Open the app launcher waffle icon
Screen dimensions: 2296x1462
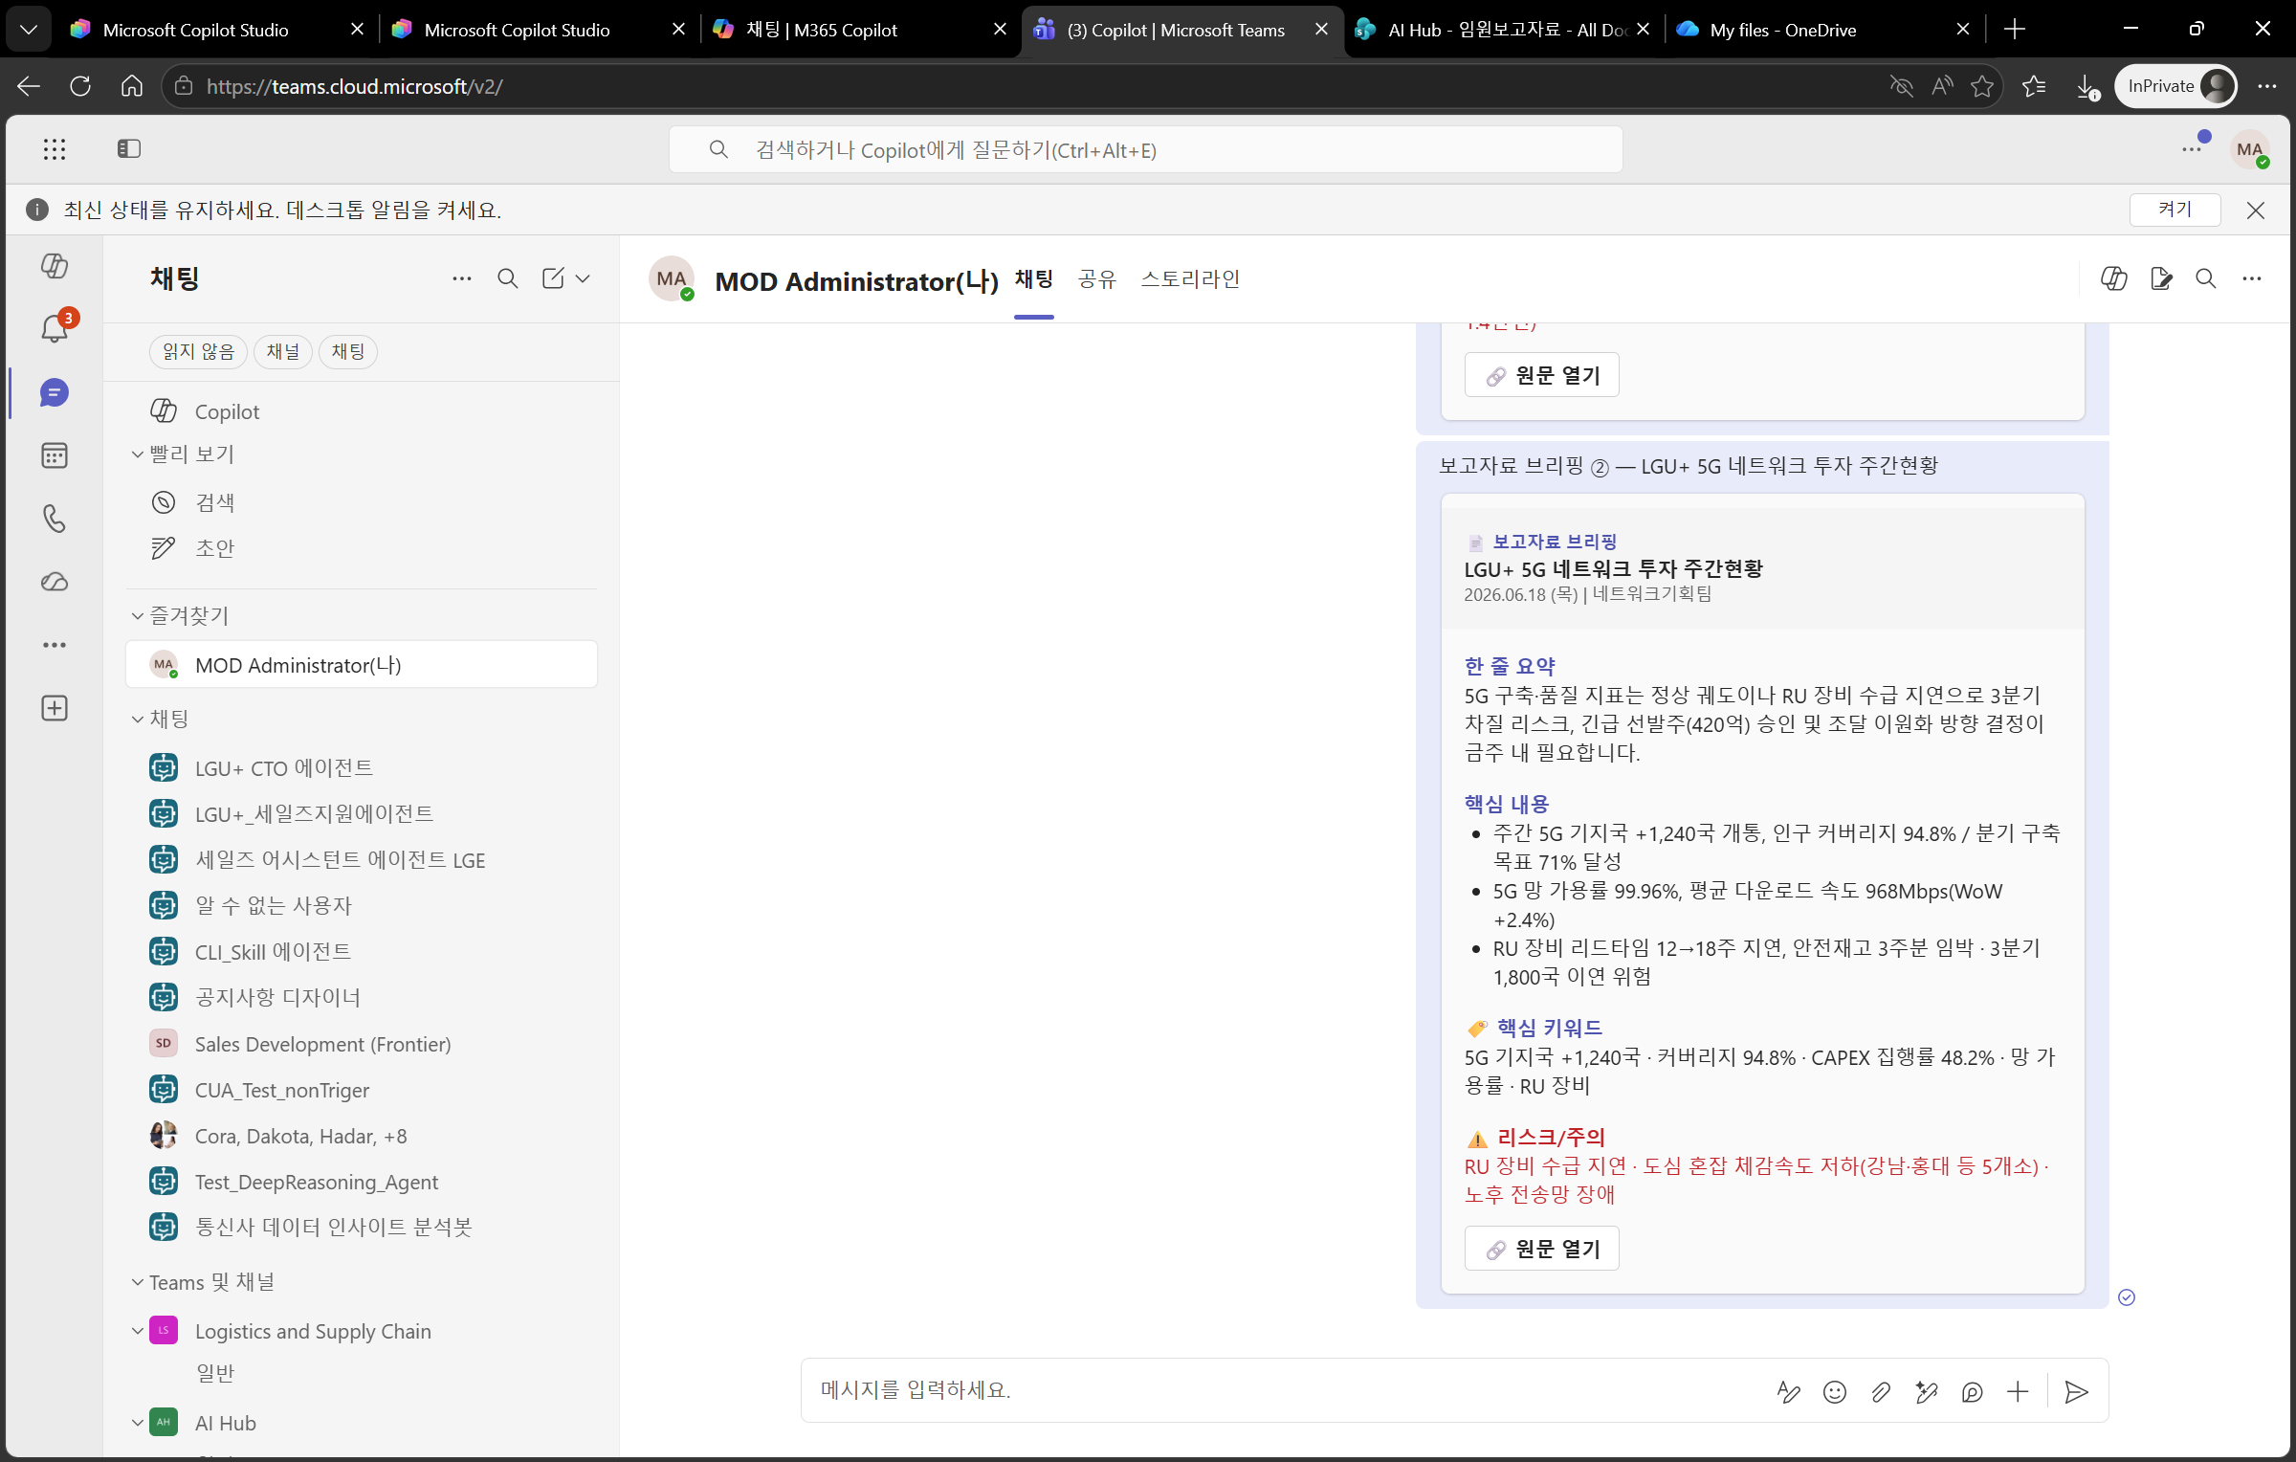(55, 148)
